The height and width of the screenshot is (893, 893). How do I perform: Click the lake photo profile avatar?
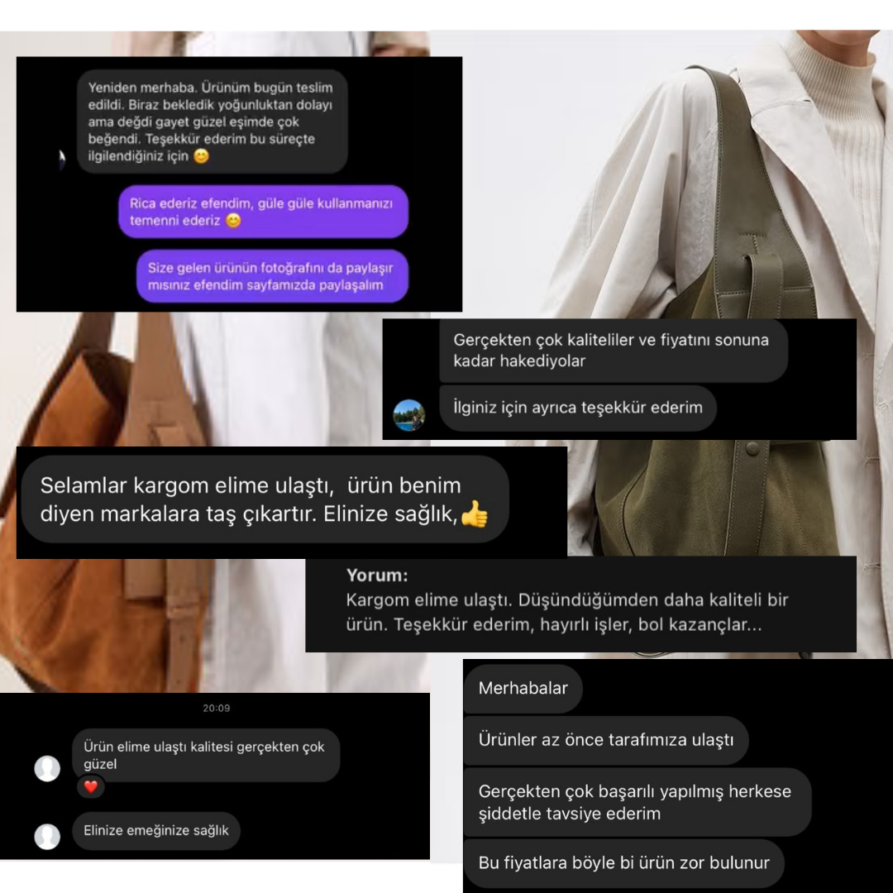(x=409, y=414)
